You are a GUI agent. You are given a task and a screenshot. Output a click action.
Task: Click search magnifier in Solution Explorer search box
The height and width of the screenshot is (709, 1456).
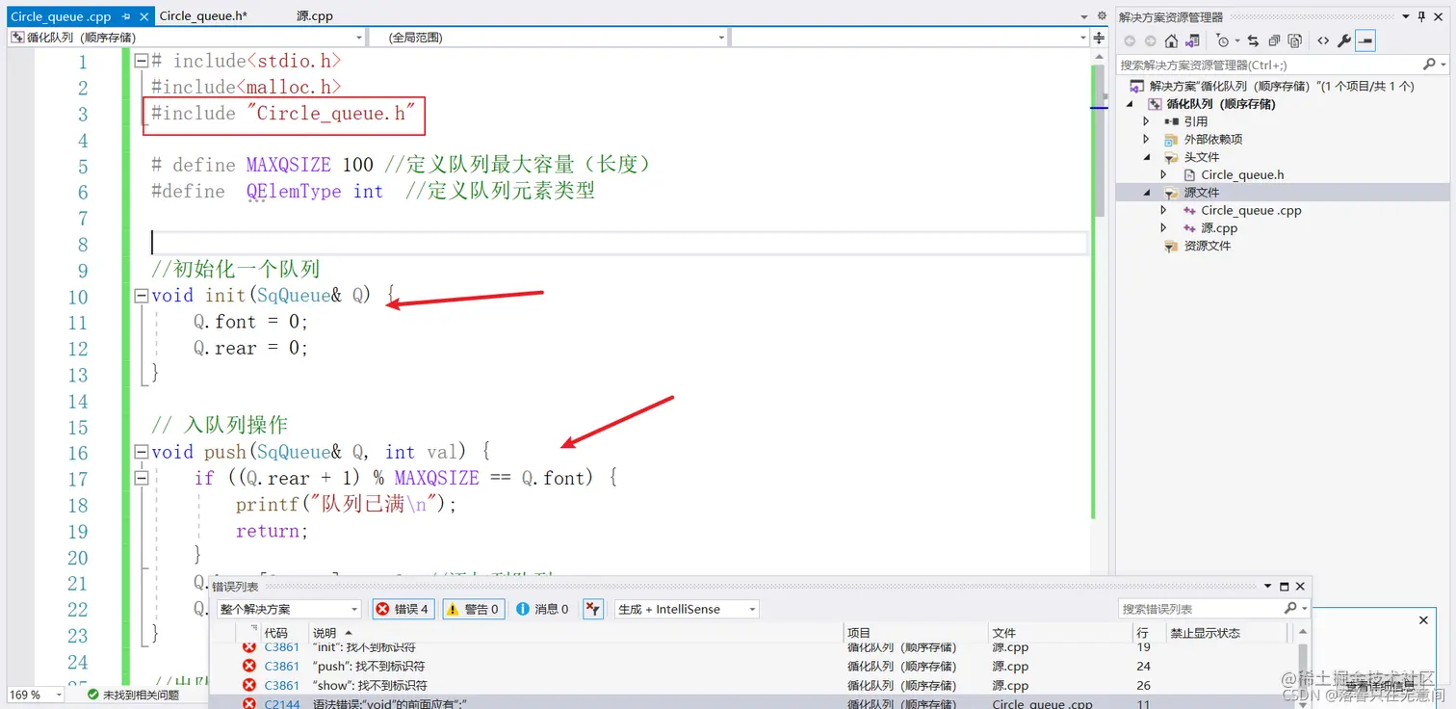1429,65
